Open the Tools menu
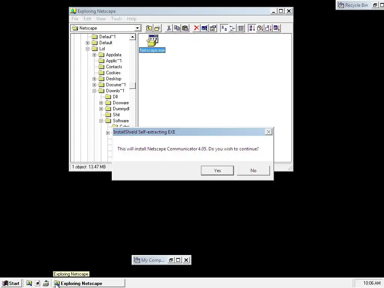The height and width of the screenshot is (288, 384). [116, 19]
